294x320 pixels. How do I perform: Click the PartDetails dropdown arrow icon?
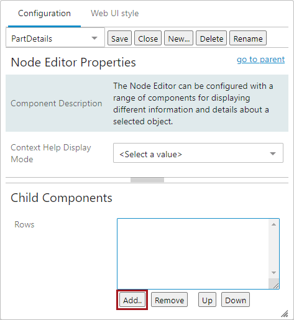point(94,38)
